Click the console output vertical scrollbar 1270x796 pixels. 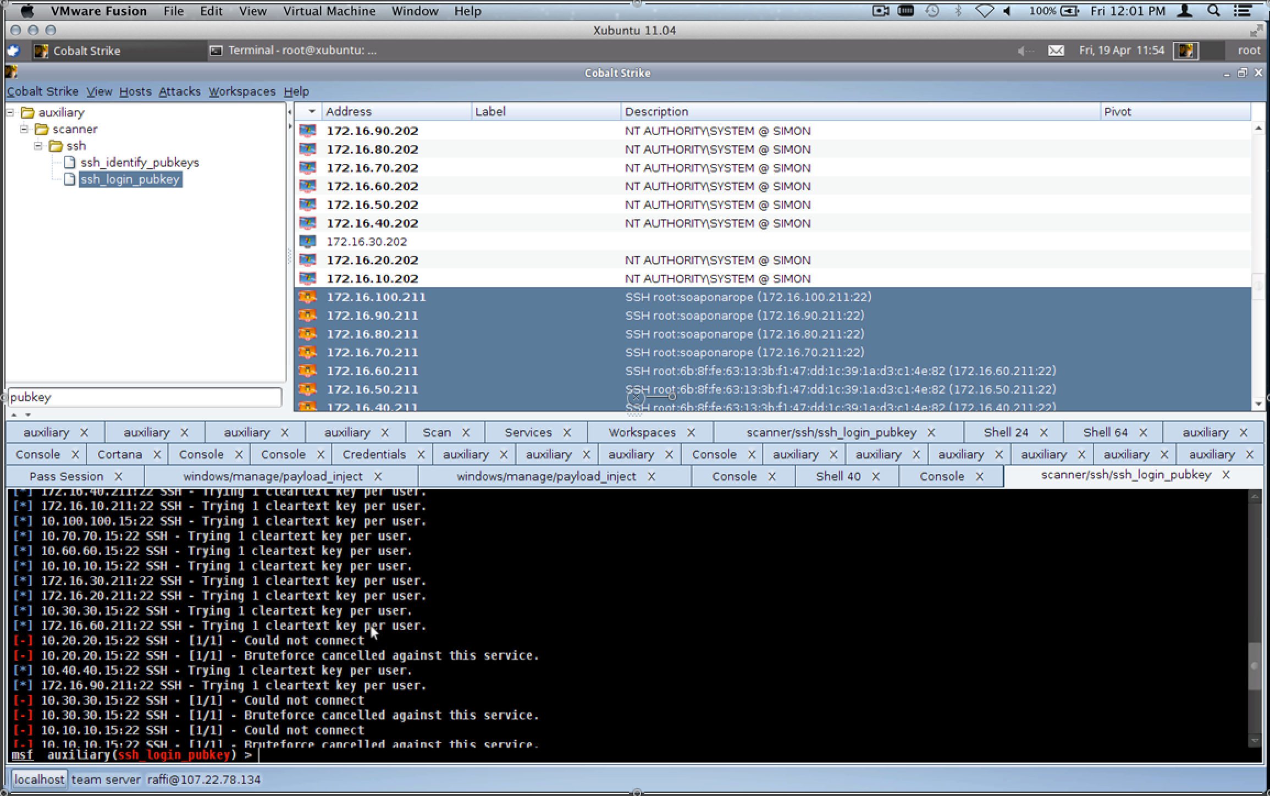coord(1254,665)
